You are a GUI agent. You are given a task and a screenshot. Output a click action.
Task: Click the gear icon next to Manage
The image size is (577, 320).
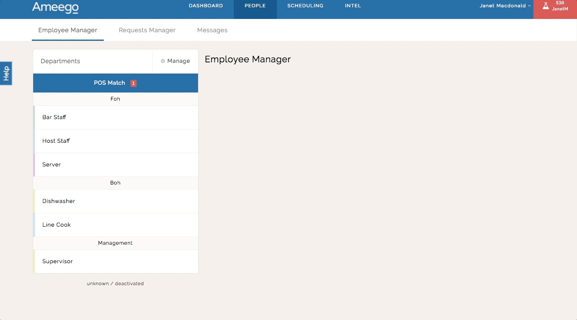click(163, 61)
